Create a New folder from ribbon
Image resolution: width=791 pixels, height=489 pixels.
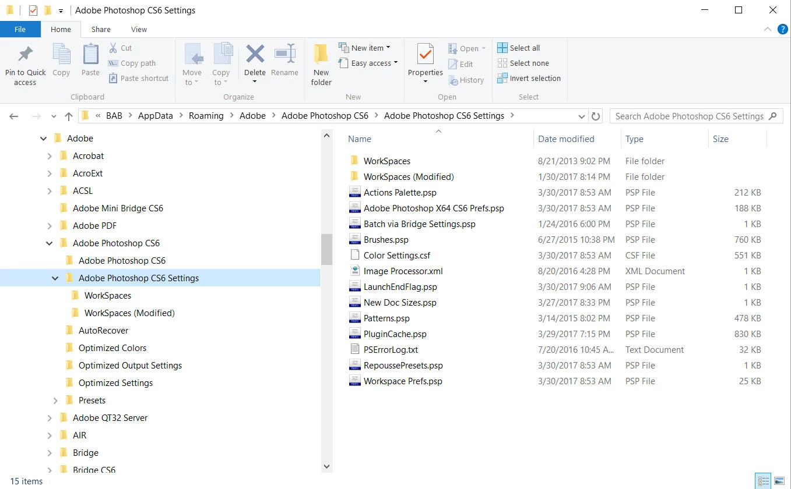[x=321, y=64]
